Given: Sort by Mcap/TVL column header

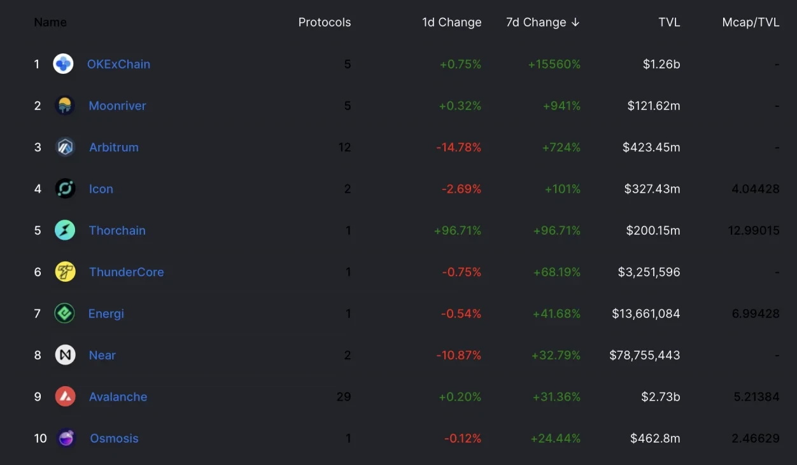Looking at the screenshot, I should [751, 22].
